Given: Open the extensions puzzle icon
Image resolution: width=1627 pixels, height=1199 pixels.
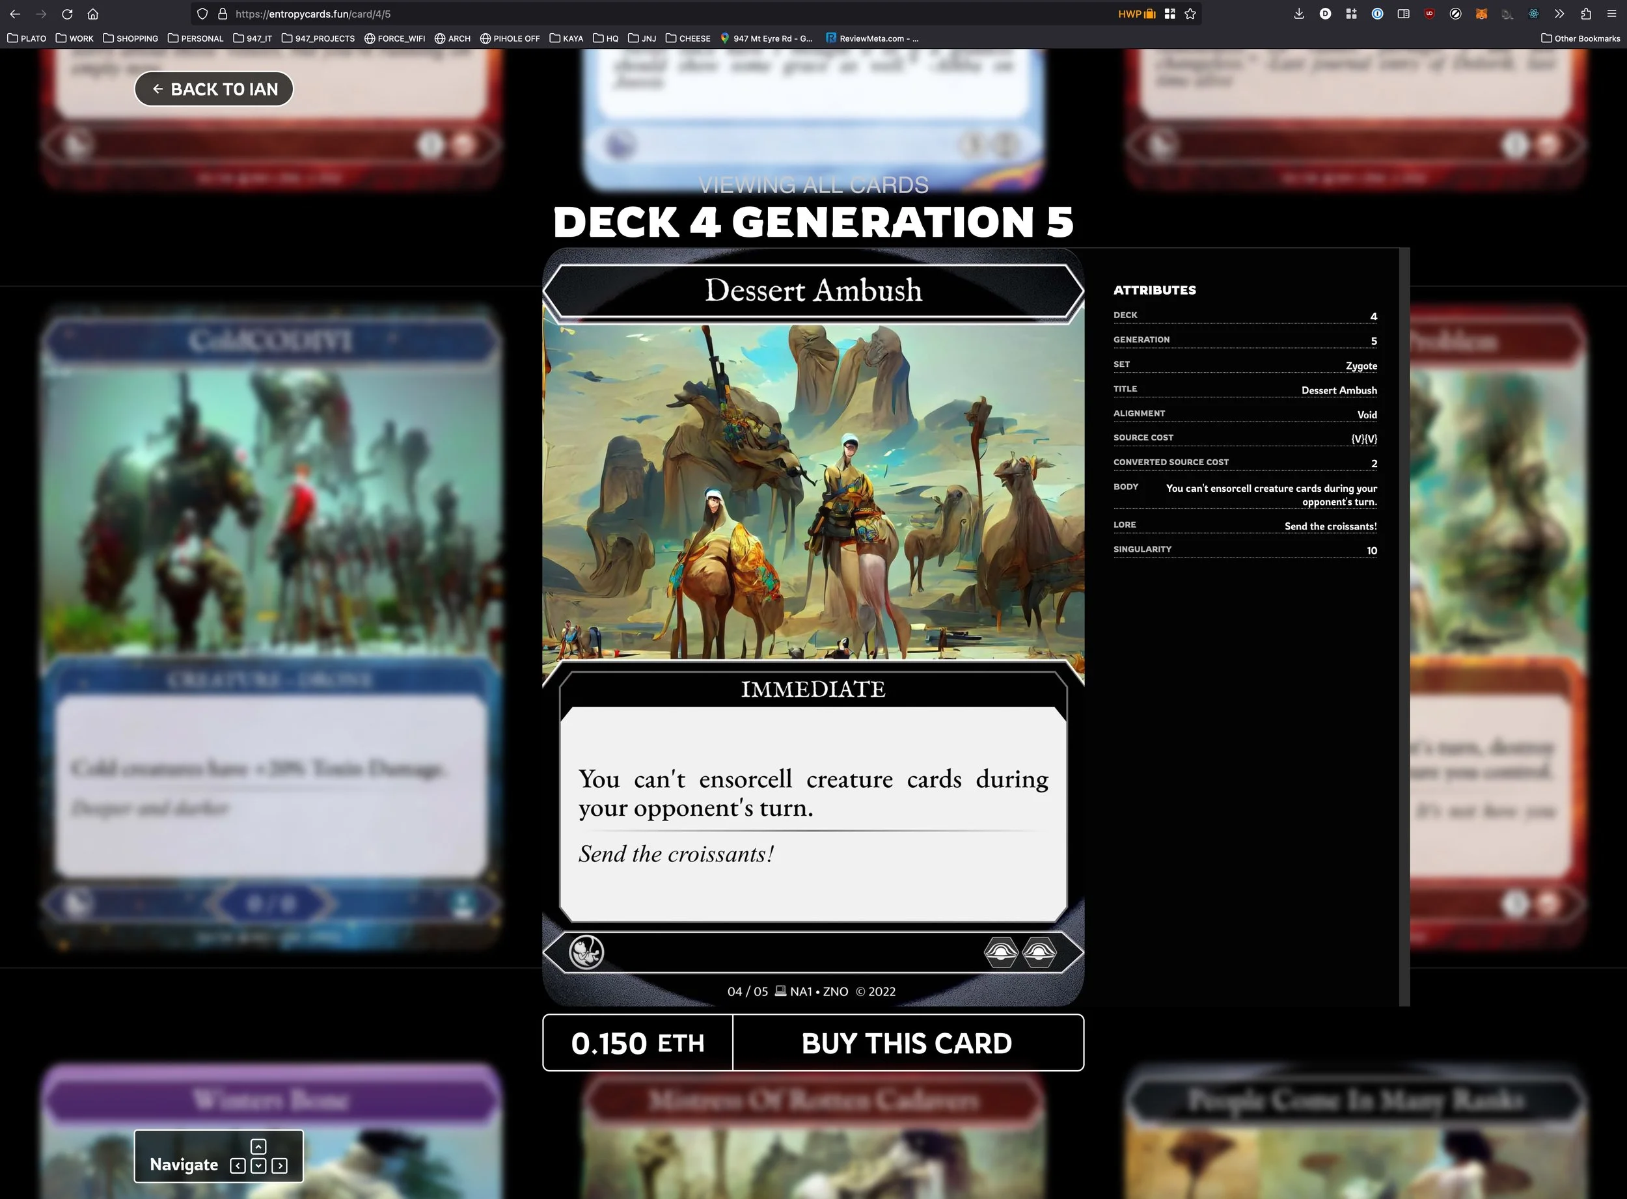Looking at the screenshot, I should click(x=1585, y=14).
